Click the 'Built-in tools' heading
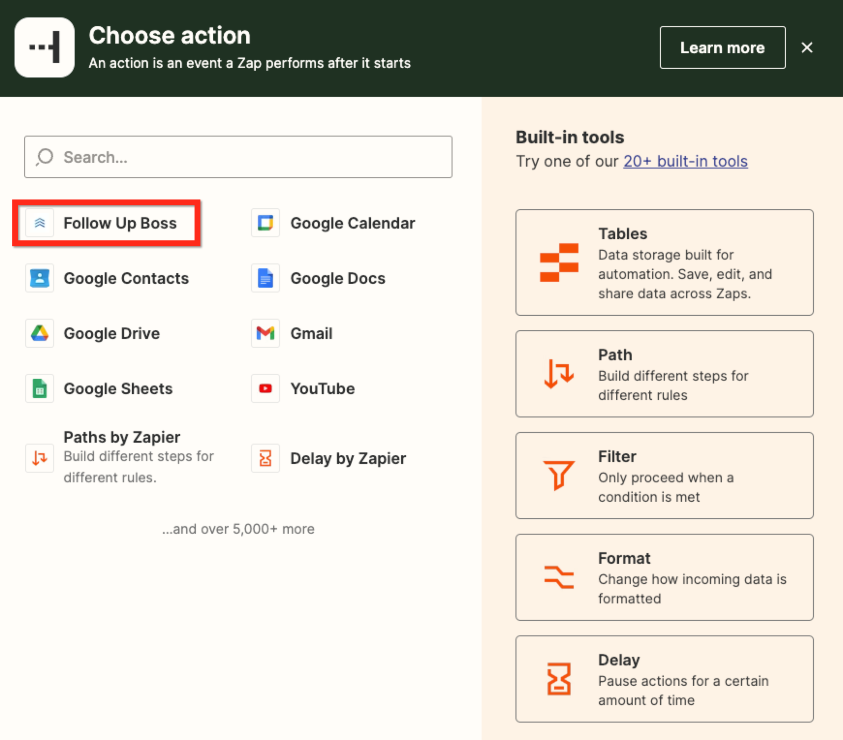This screenshot has width=843, height=740. click(x=570, y=137)
